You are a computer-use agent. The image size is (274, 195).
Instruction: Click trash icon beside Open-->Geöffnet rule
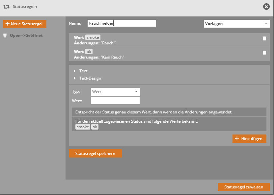5,36
